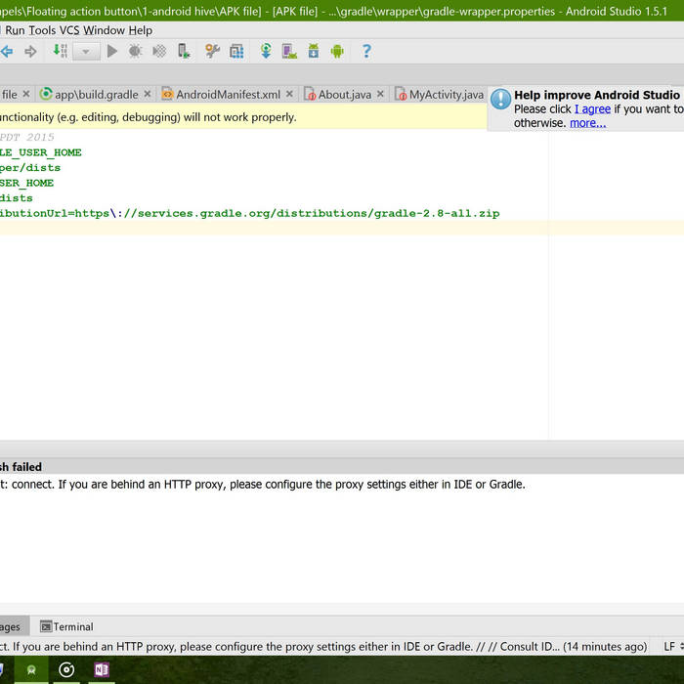Open the Terminal tool window tab
Screen dimensions: 684x684
click(x=66, y=627)
